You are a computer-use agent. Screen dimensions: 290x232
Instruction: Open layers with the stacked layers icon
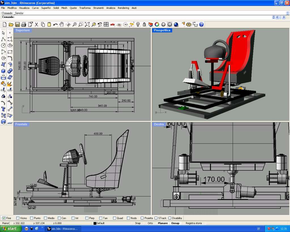(x=151, y=24)
